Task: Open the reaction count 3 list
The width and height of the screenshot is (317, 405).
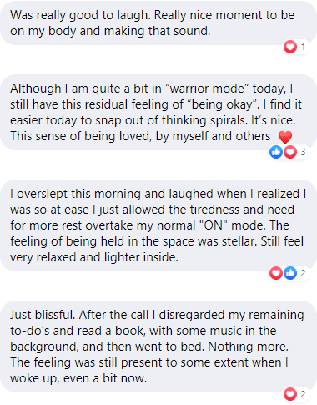Action: coord(303,152)
